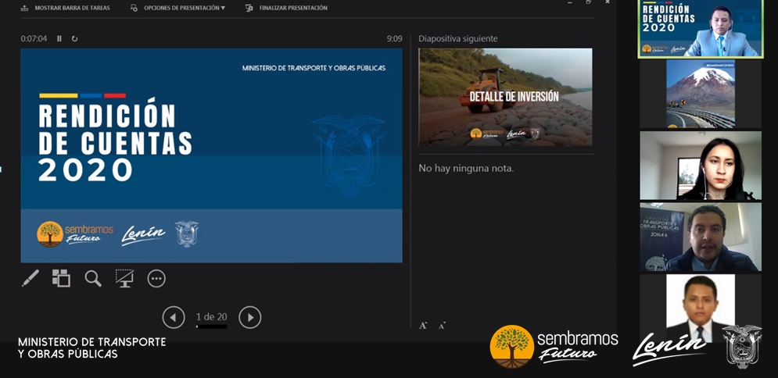
Task: Click Mostrar barra de tareas
Action: pyautogui.click(x=66, y=8)
